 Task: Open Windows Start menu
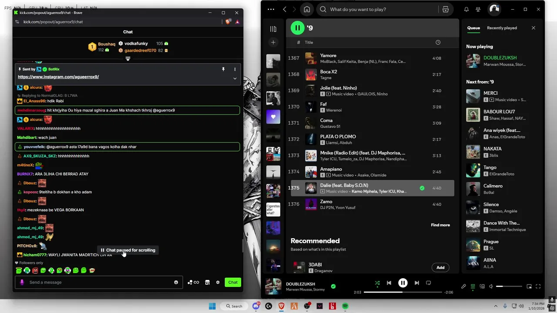[x=212, y=306]
